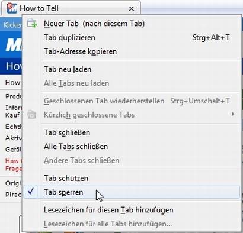Screen dimensions: 243x233
Task: Click Geschlossenen Tab wiederherstellen
Action: click(x=132, y=101)
